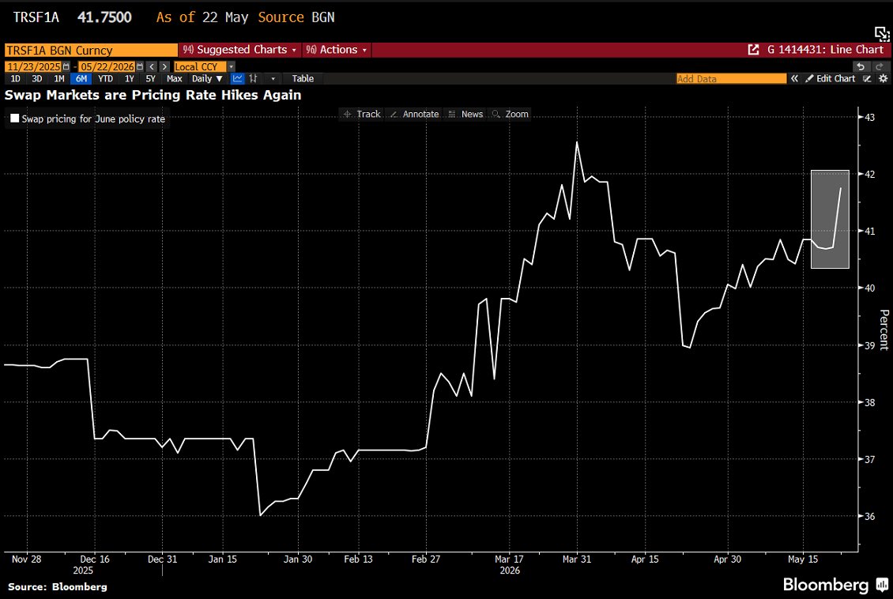Viewport: 893px width, 599px height.
Task: Select the bar/candle chart type icon
Action: (x=254, y=78)
